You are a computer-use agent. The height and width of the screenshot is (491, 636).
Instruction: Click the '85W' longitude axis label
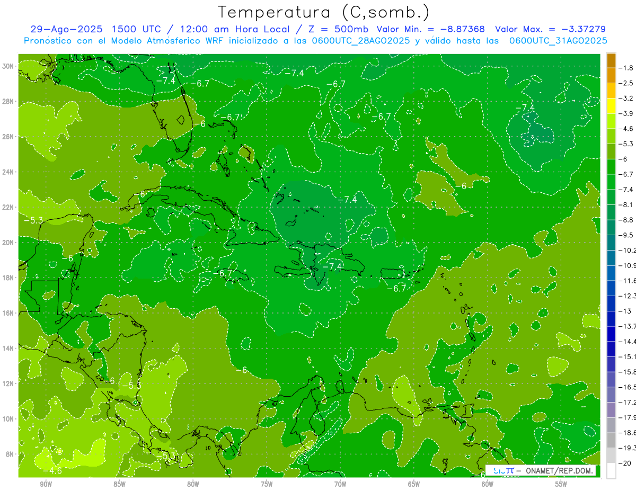119,484
